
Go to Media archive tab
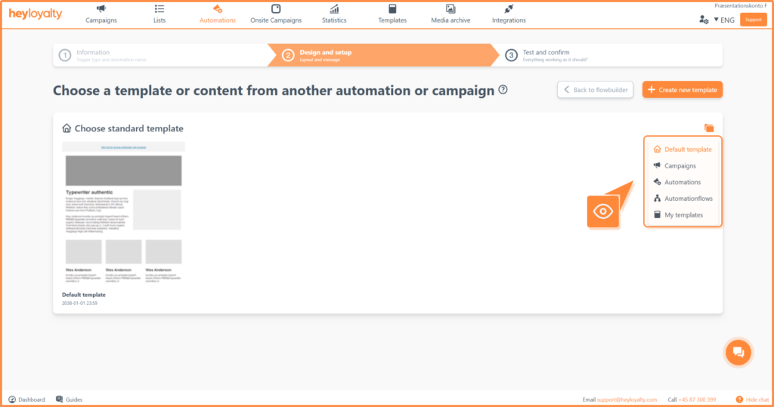[x=450, y=14]
